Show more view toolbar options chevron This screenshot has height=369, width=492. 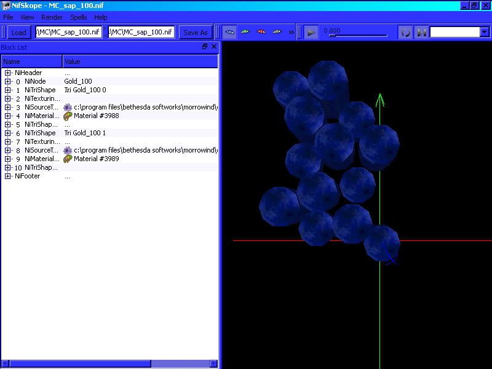tap(291, 32)
